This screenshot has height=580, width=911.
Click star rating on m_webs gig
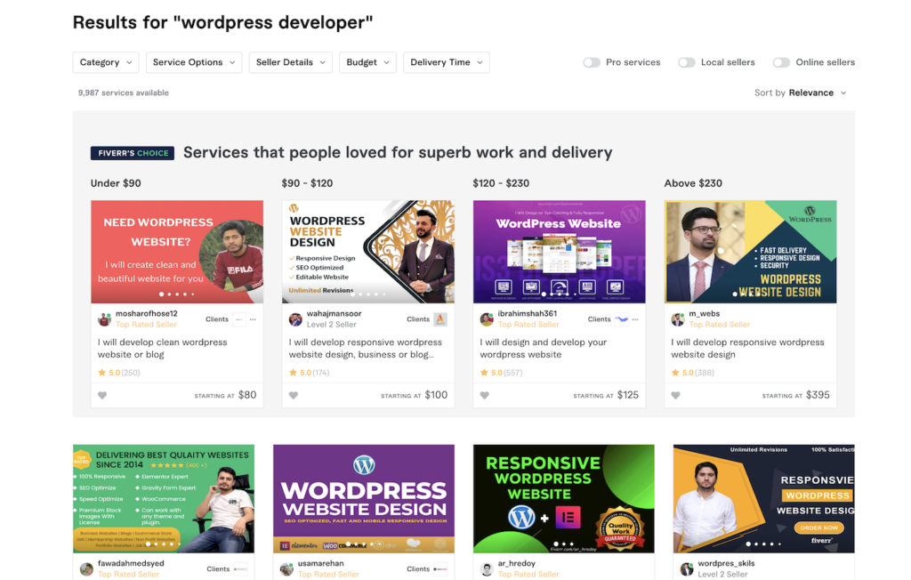click(692, 373)
